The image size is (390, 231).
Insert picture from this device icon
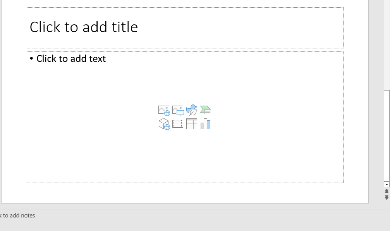[178, 111]
